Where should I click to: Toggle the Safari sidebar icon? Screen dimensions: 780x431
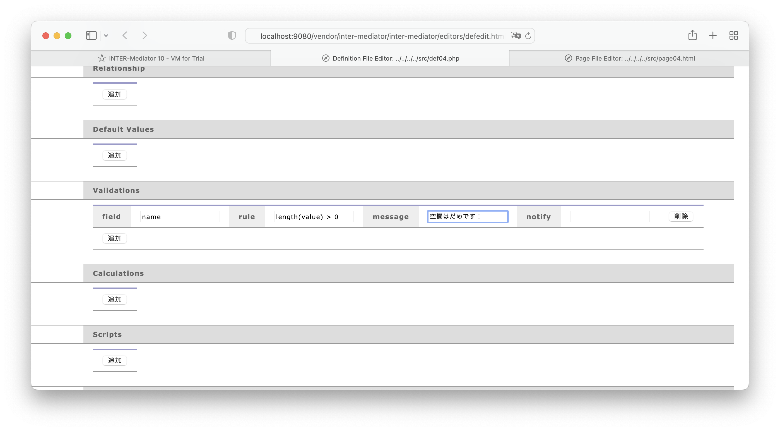[91, 35]
